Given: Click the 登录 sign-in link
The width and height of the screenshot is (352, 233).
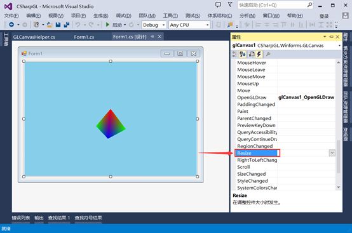Looking at the screenshot, I should (x=324, y=16).
